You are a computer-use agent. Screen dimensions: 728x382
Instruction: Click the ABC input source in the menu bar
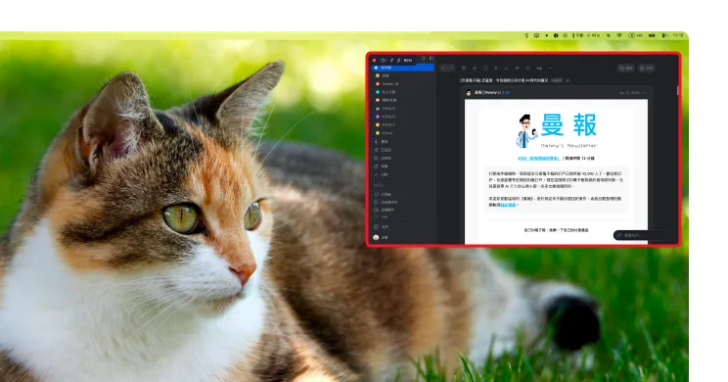pos(636,35)
